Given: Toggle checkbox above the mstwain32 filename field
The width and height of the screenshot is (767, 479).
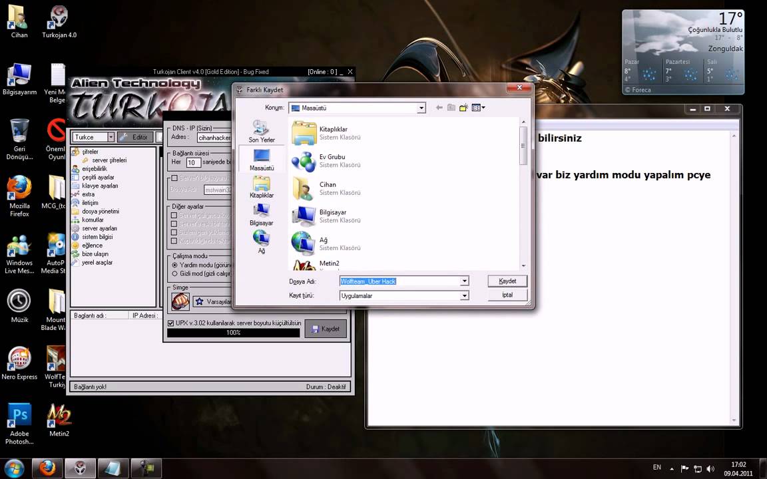Looking at the screenshot, I should point(174,178).
